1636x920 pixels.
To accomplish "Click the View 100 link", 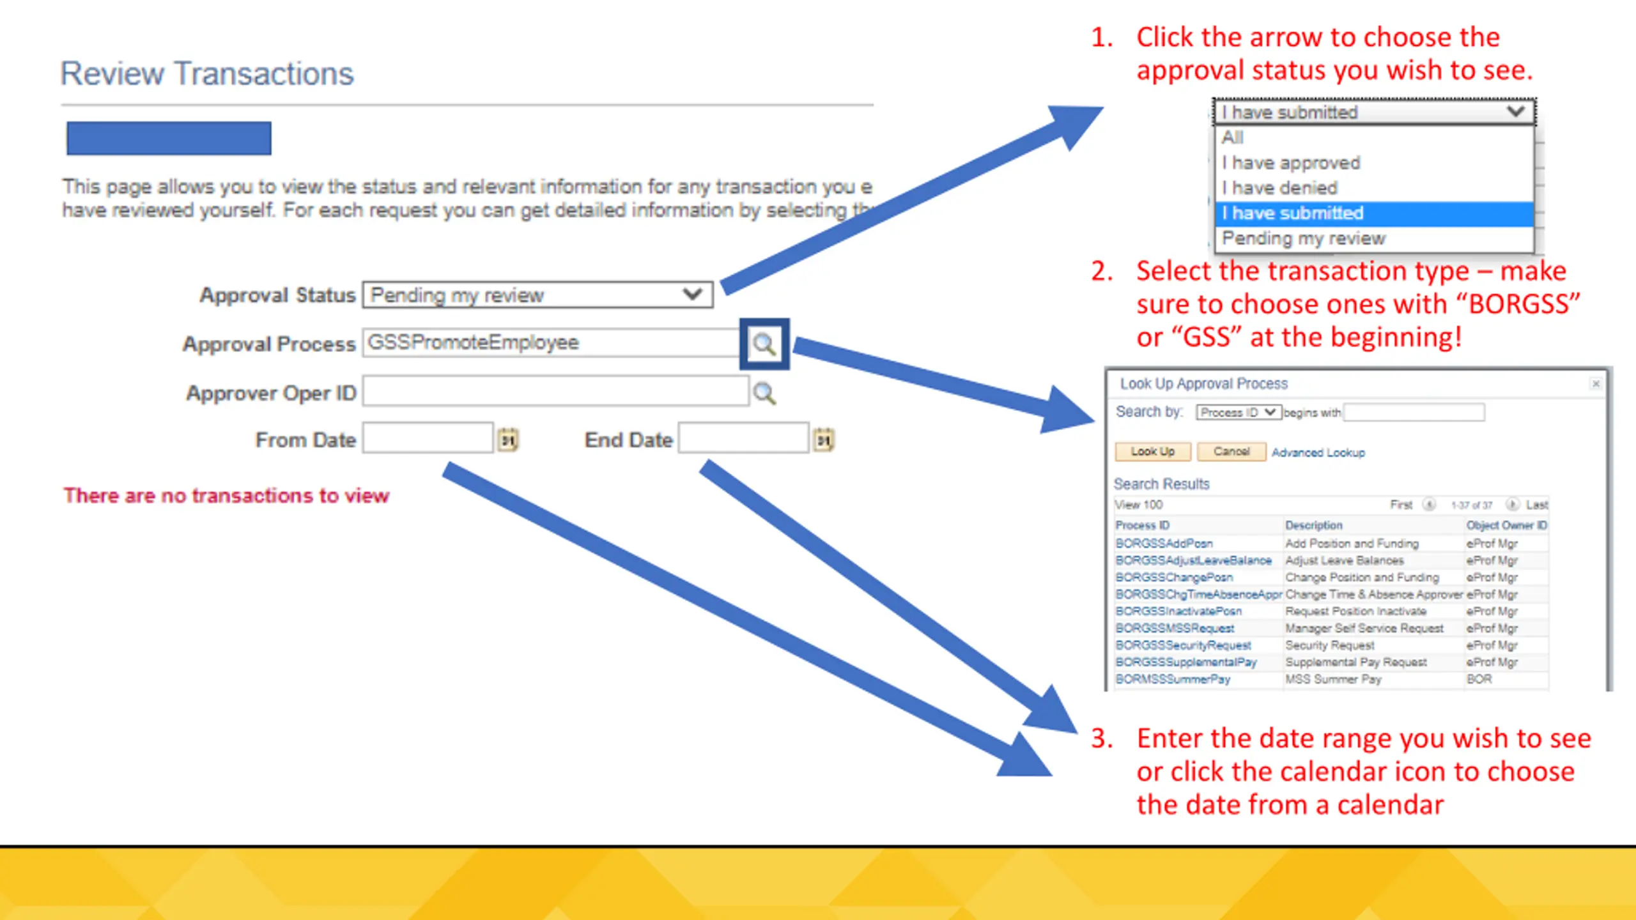I will click(1139, 505).
